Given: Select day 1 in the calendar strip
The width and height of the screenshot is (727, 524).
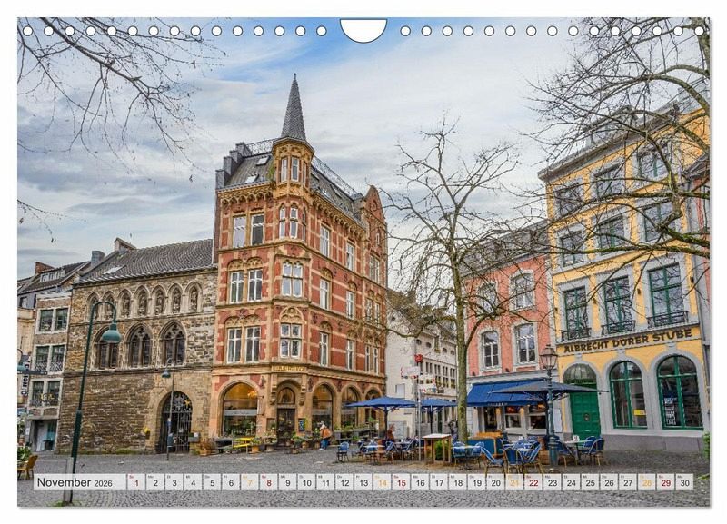Looking at the screenshot, I should point(135,482).
